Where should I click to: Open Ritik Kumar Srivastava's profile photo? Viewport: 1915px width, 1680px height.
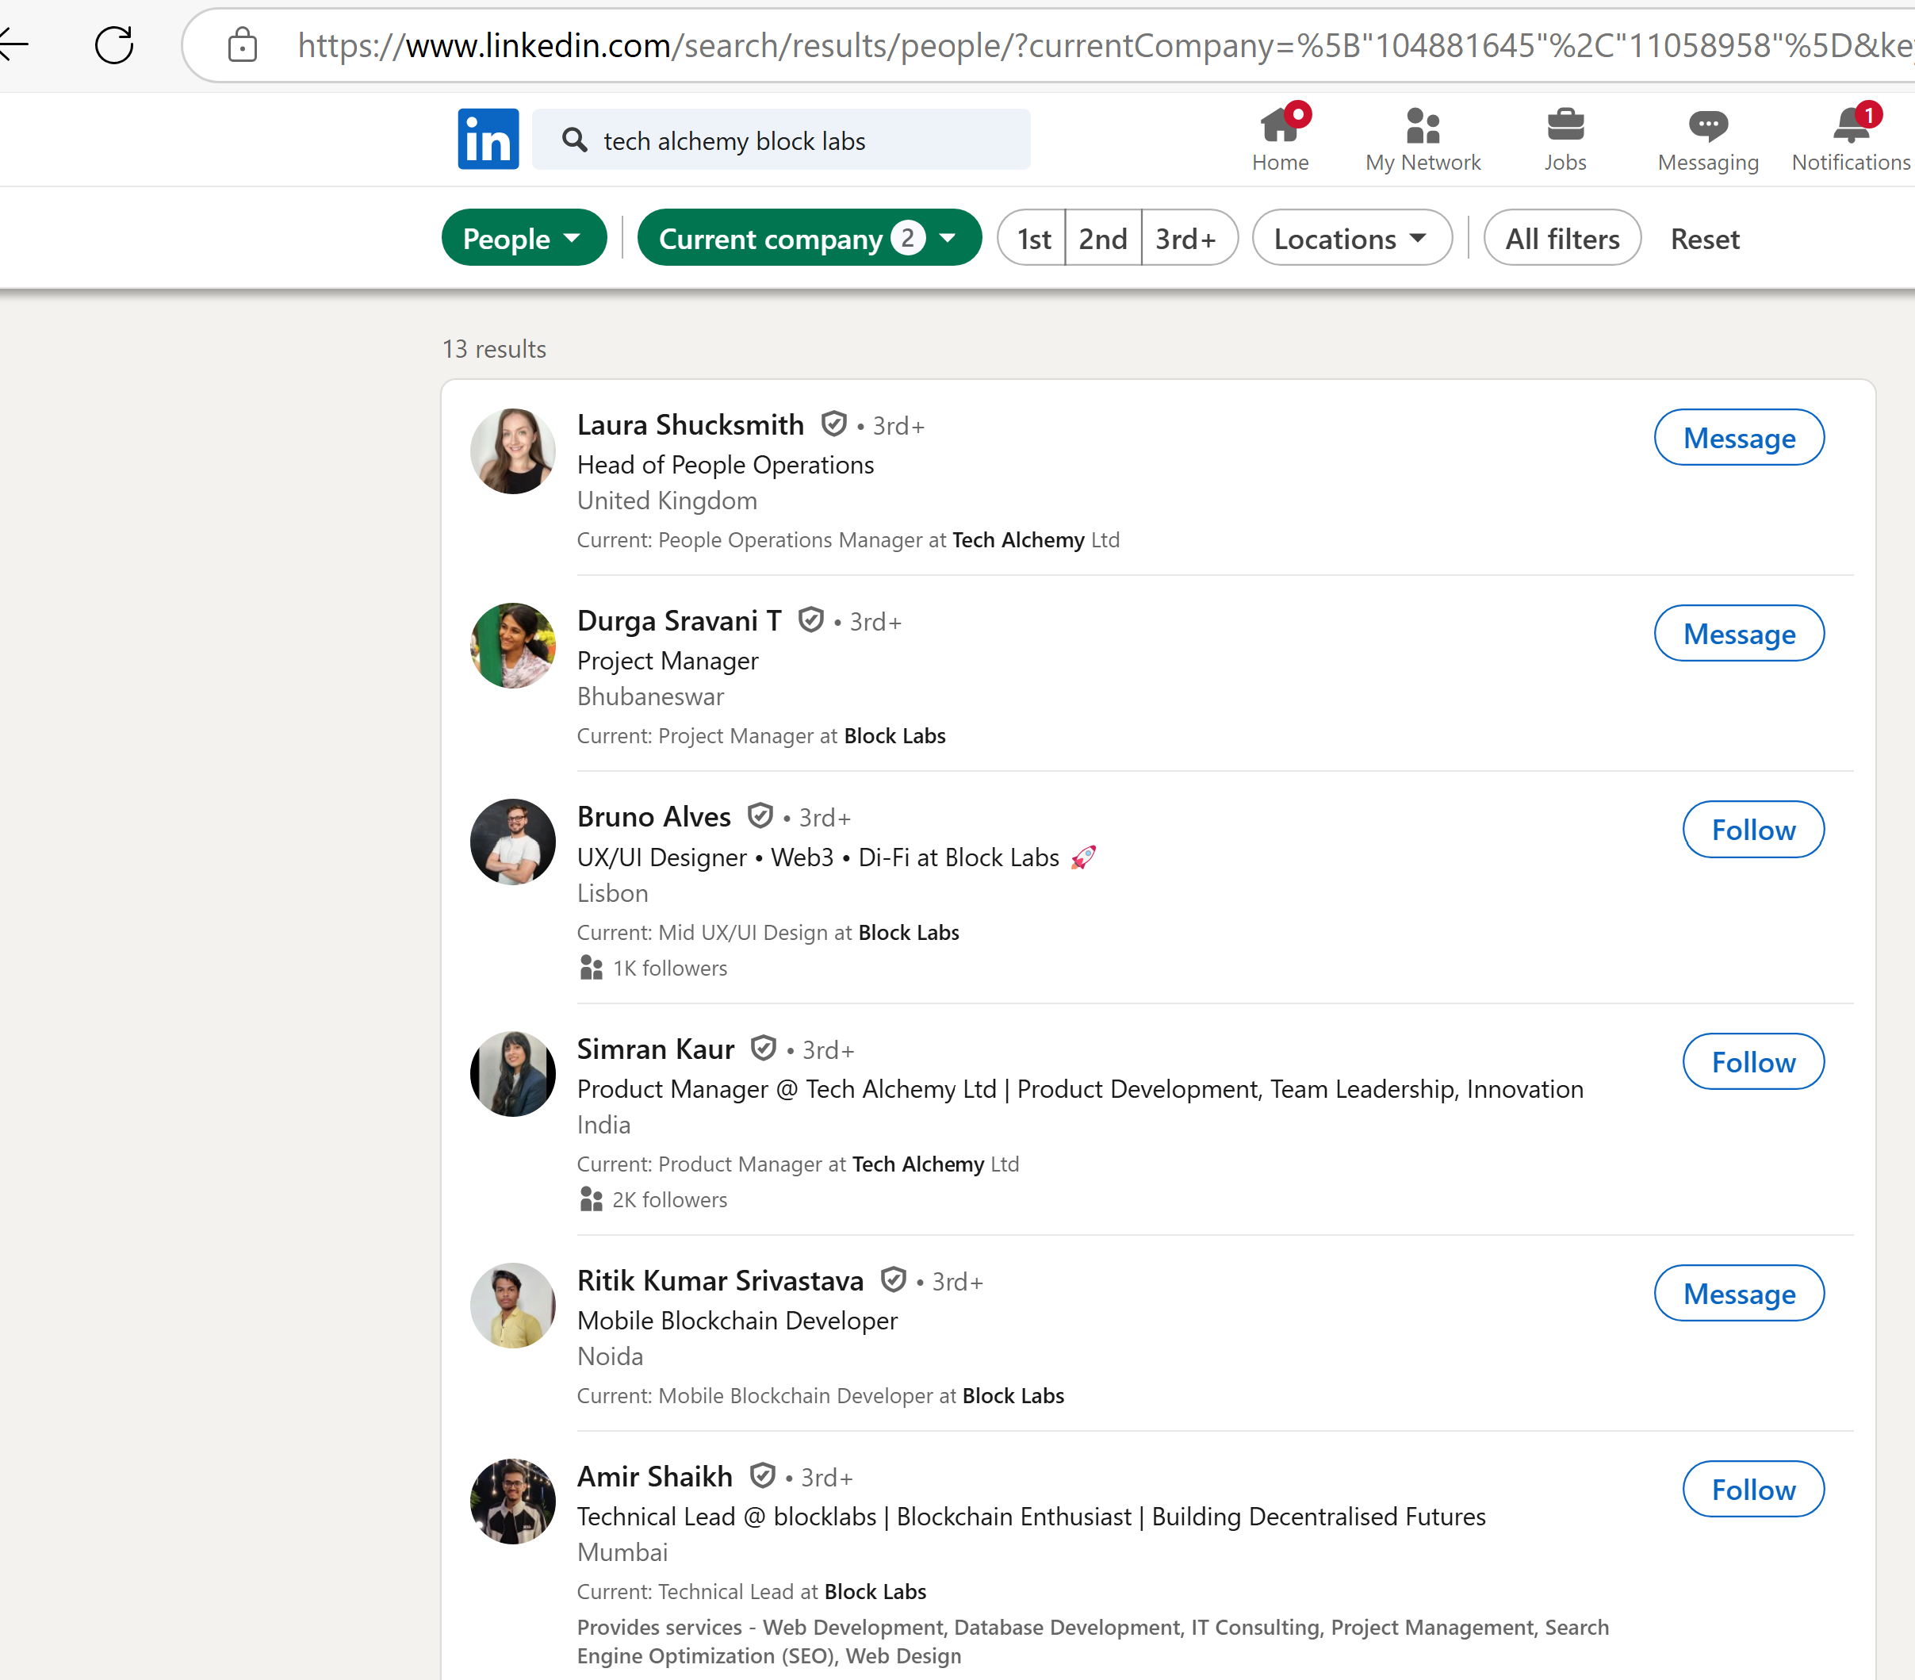pyautogui.click(x=512, y=1306)
